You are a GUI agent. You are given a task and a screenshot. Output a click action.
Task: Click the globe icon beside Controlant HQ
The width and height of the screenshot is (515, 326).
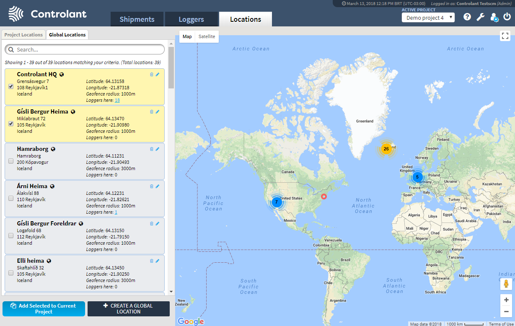[x=62, y=75]
